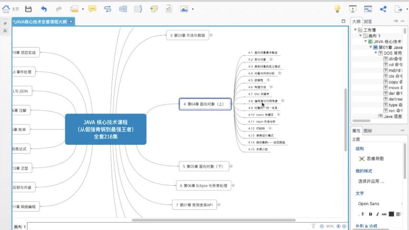Expand 第03章 方法与数组 topic
This screenshot has height=230, width=409.
pos(211,35)
